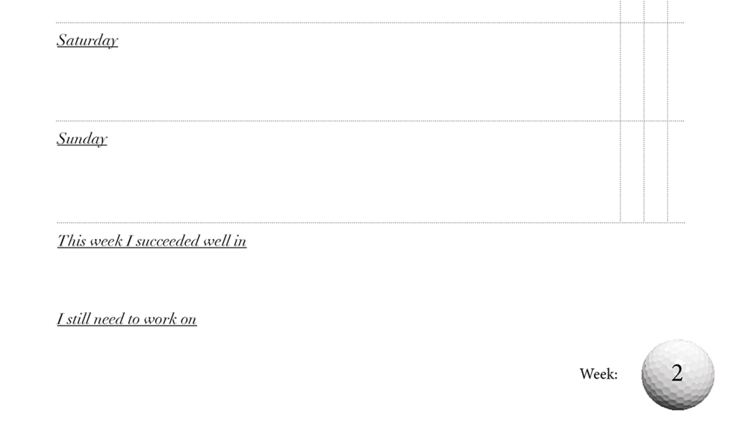The height and width of the screenshot is (421, 750).
Task: Tick the last narrow column cell in Sunday row
Action: (x=676, y=172)
